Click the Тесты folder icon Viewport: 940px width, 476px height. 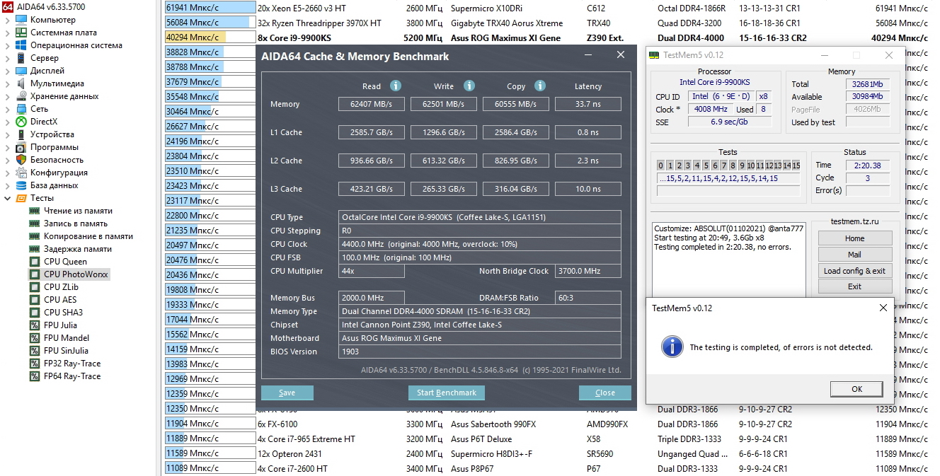21,198
